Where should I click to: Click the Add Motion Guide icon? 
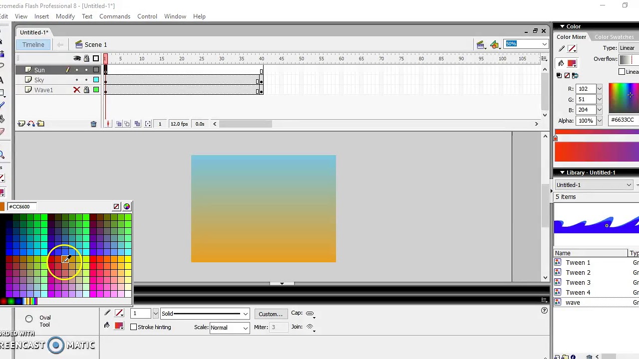(x=31, y=124)
